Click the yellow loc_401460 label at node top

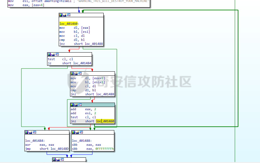(x=69, y=24)
